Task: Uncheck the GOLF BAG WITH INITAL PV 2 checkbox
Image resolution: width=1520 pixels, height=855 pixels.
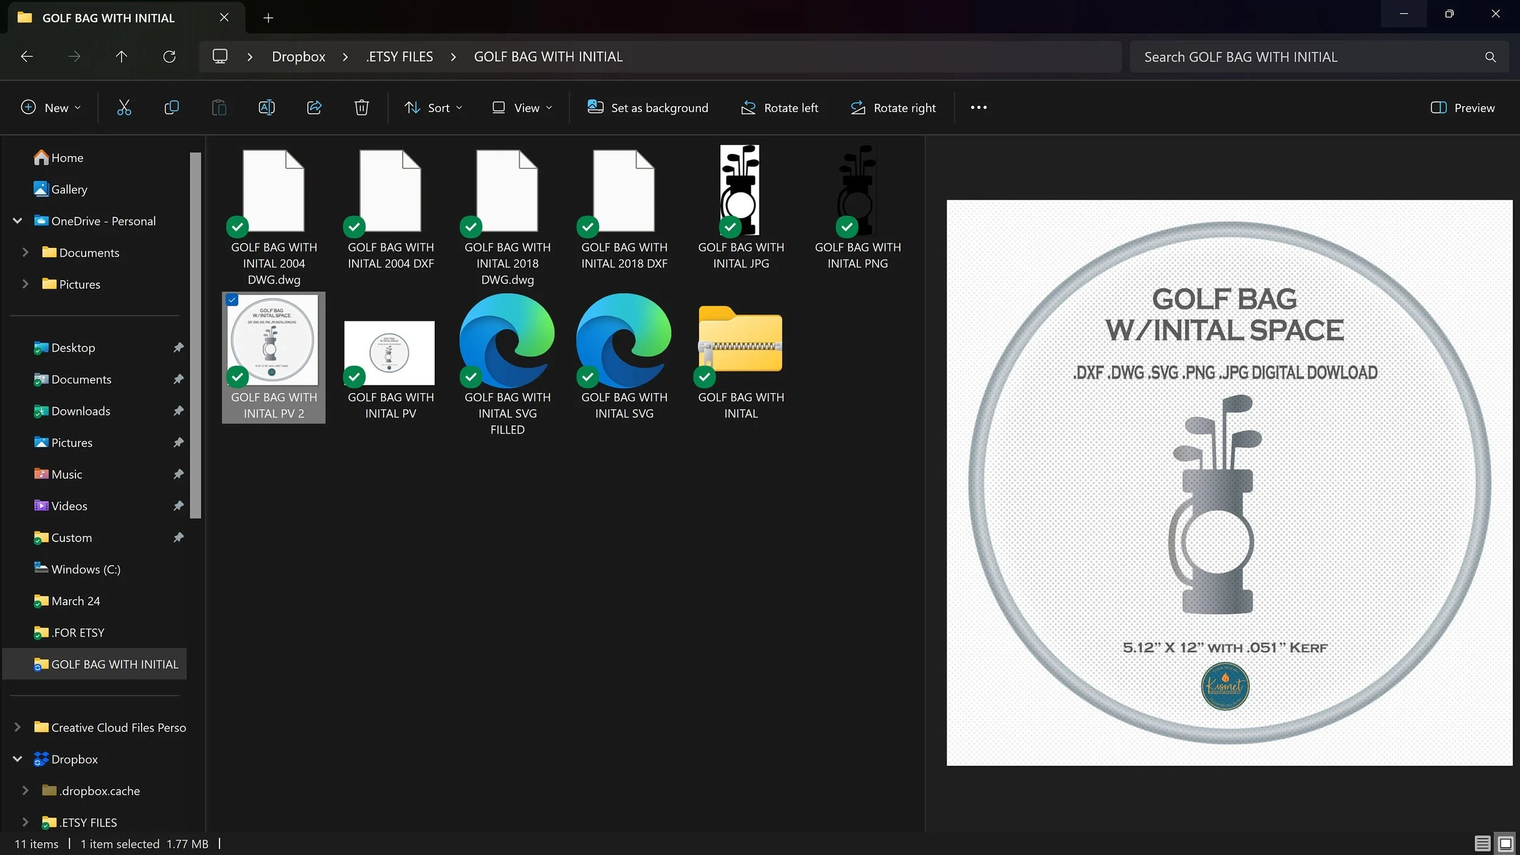Action: coord(232,300)
